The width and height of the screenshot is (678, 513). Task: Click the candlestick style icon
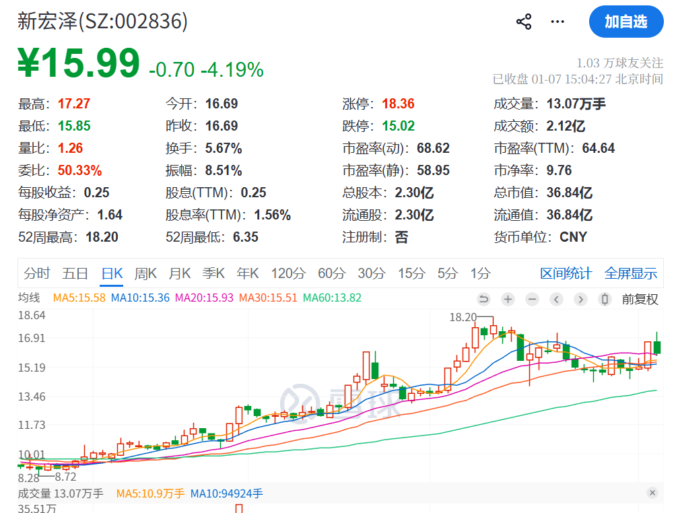pos(605,299)
